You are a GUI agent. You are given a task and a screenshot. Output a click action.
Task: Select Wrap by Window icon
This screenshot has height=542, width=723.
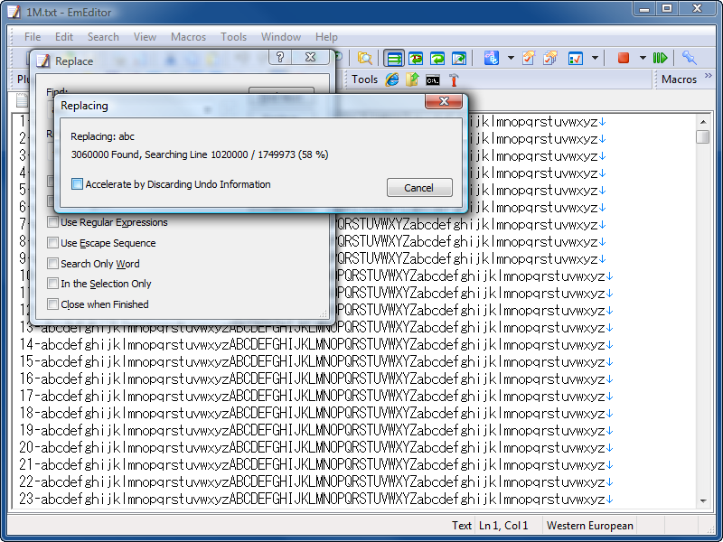tap(437, 59)
